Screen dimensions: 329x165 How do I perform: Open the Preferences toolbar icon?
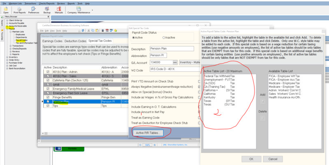pyautogui.click(x=34, y=10)
